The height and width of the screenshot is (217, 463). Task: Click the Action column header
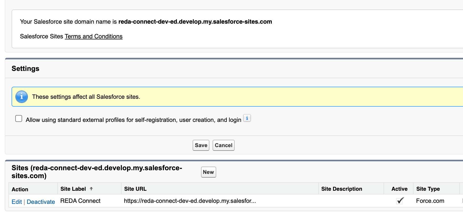20,189
